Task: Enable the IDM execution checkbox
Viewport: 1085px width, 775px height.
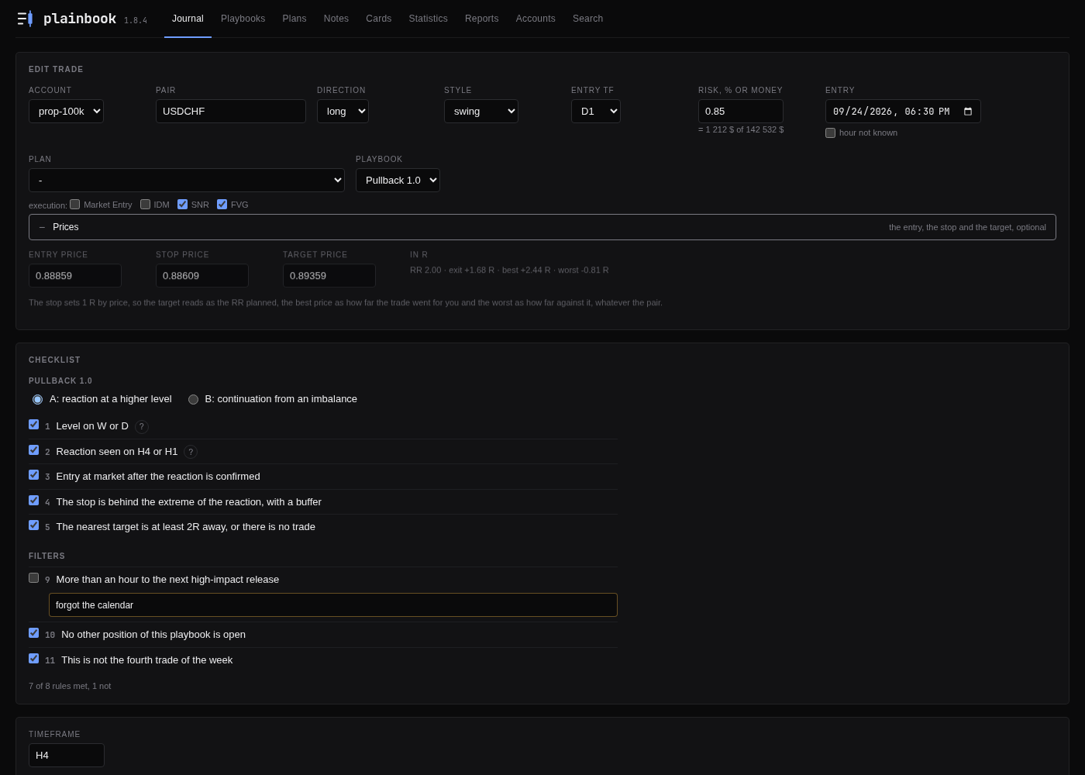Action: tap(145, 205)
